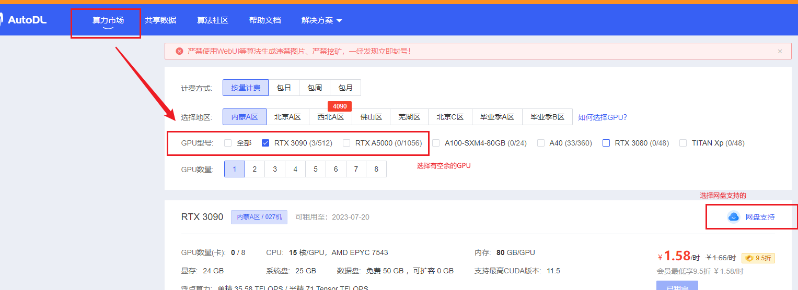798x290 pixels.
Task: Enable the 全部 GPU model checkbox
Action: 228,143
